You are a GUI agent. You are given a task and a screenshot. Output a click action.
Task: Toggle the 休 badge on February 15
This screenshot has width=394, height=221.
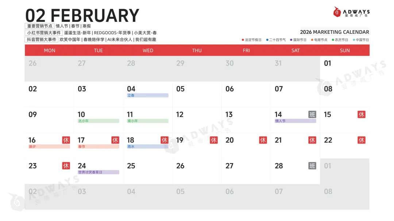[362, 114]
